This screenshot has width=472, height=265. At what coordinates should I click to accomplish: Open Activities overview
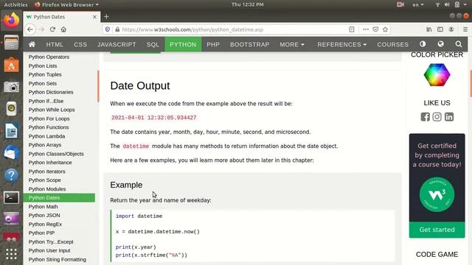pos(15,4)
